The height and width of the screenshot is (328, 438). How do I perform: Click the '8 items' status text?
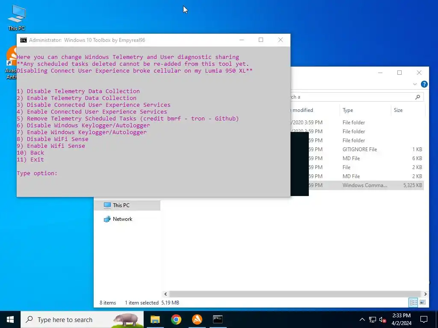click(x=108, y=303)
